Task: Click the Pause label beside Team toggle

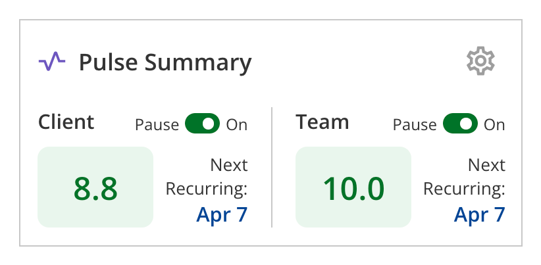Action: point(415,125)
